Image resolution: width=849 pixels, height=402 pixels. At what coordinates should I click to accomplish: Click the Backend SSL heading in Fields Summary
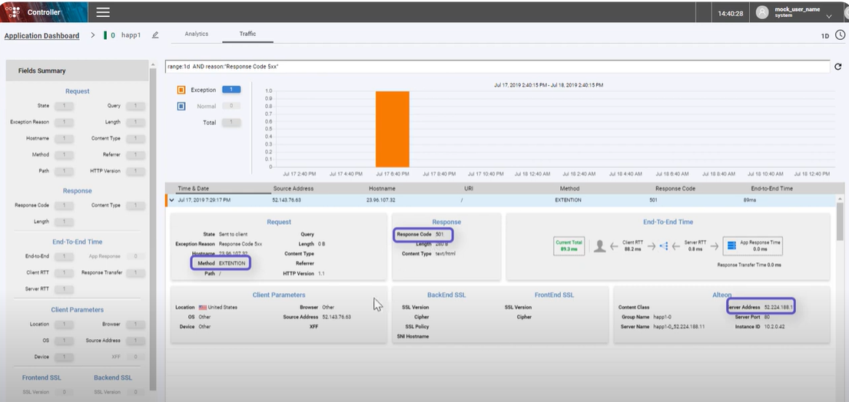(x=113, y=377)
